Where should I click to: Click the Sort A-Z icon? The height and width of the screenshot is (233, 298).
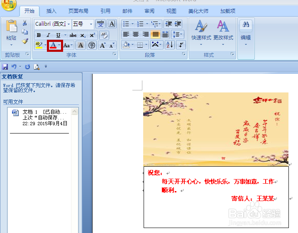point(169,45)
